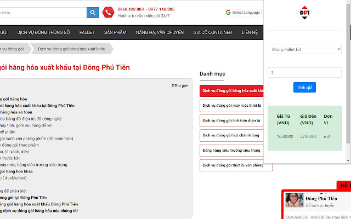The width and height of the screenshot is (351, 219).
Task: Select category Đóng hàng siêu trường siêu trọng
Action: click(x=231, y=151)
